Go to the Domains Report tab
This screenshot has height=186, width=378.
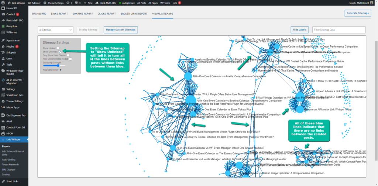pyautogui.click(x=82, y=14)
